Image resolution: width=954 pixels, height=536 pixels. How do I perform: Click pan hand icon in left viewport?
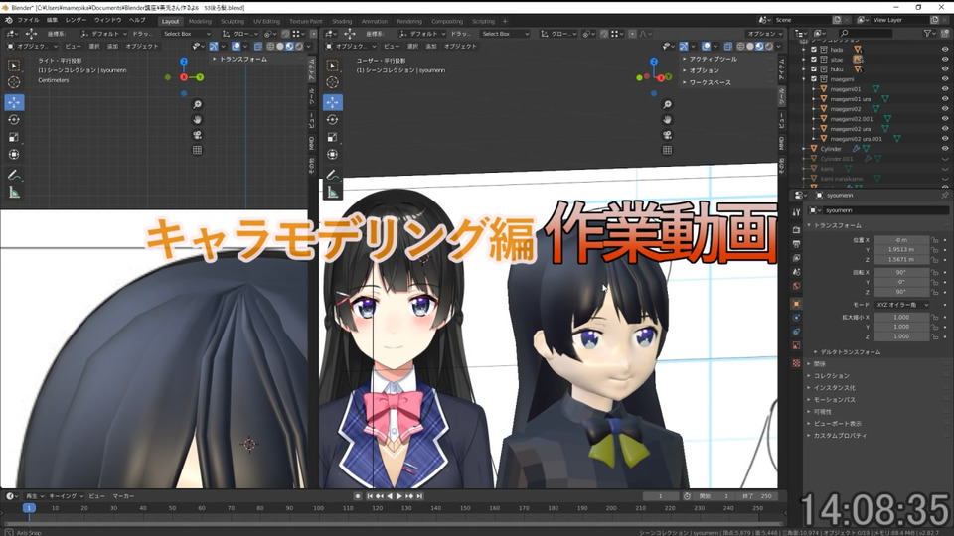pyautogui.click(x=197, y=120)
